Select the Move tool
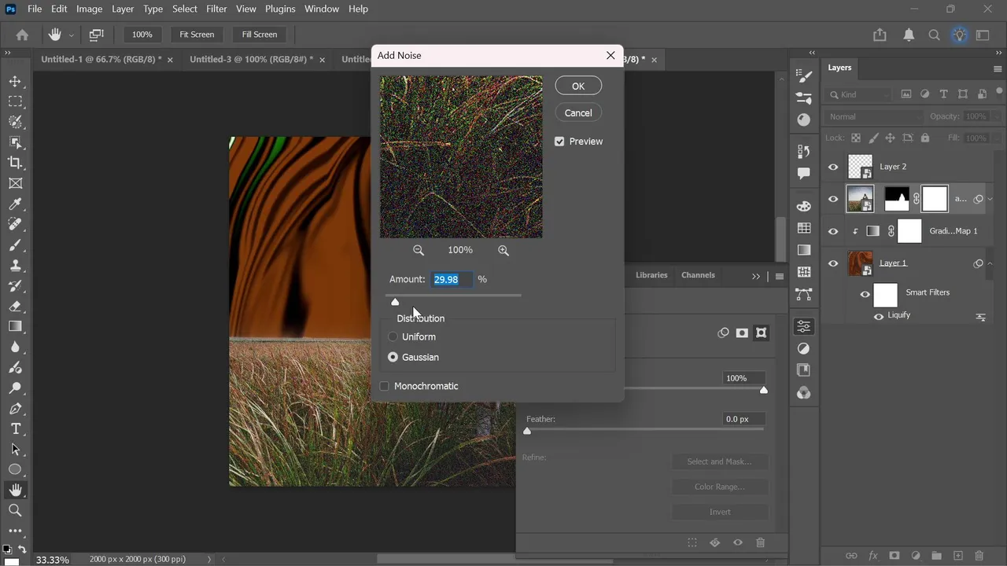 [x=15, y=82]
